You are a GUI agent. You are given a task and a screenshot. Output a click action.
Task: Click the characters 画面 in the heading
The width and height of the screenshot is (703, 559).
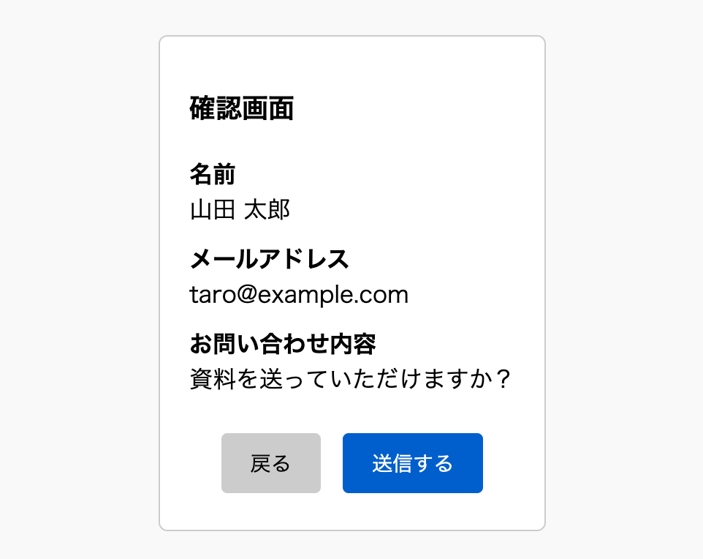(267, 109)
